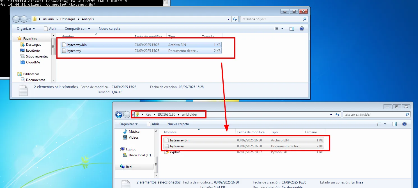418x188 pixels.
Task: Select bytearray.bin in Analysis window
Action: point(141,45)
